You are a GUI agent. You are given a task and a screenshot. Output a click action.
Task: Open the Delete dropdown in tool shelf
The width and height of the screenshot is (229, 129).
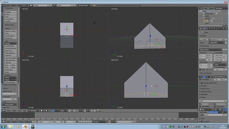pyautogui.click(x=10, y=77)
